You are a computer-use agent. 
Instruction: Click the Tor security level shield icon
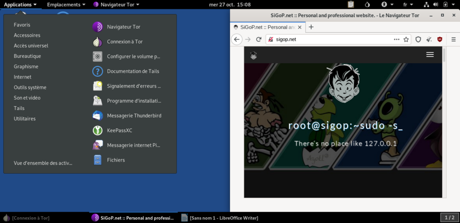coord(418,39)
